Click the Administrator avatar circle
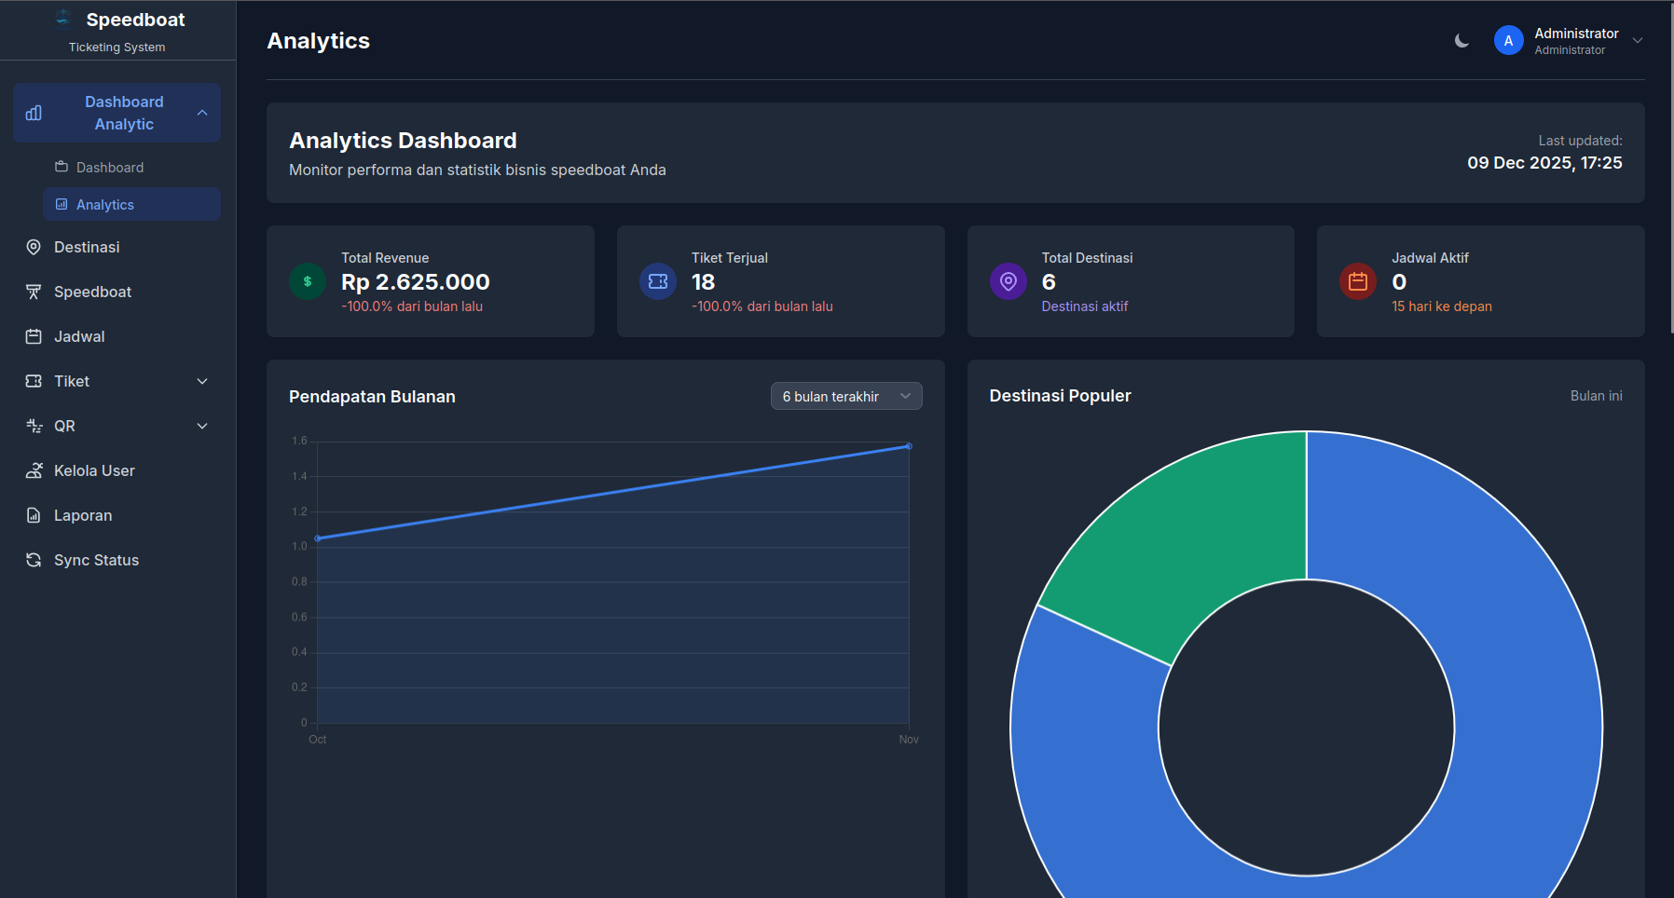This screenshot has width=1674, height=898. click(1508, 41)
